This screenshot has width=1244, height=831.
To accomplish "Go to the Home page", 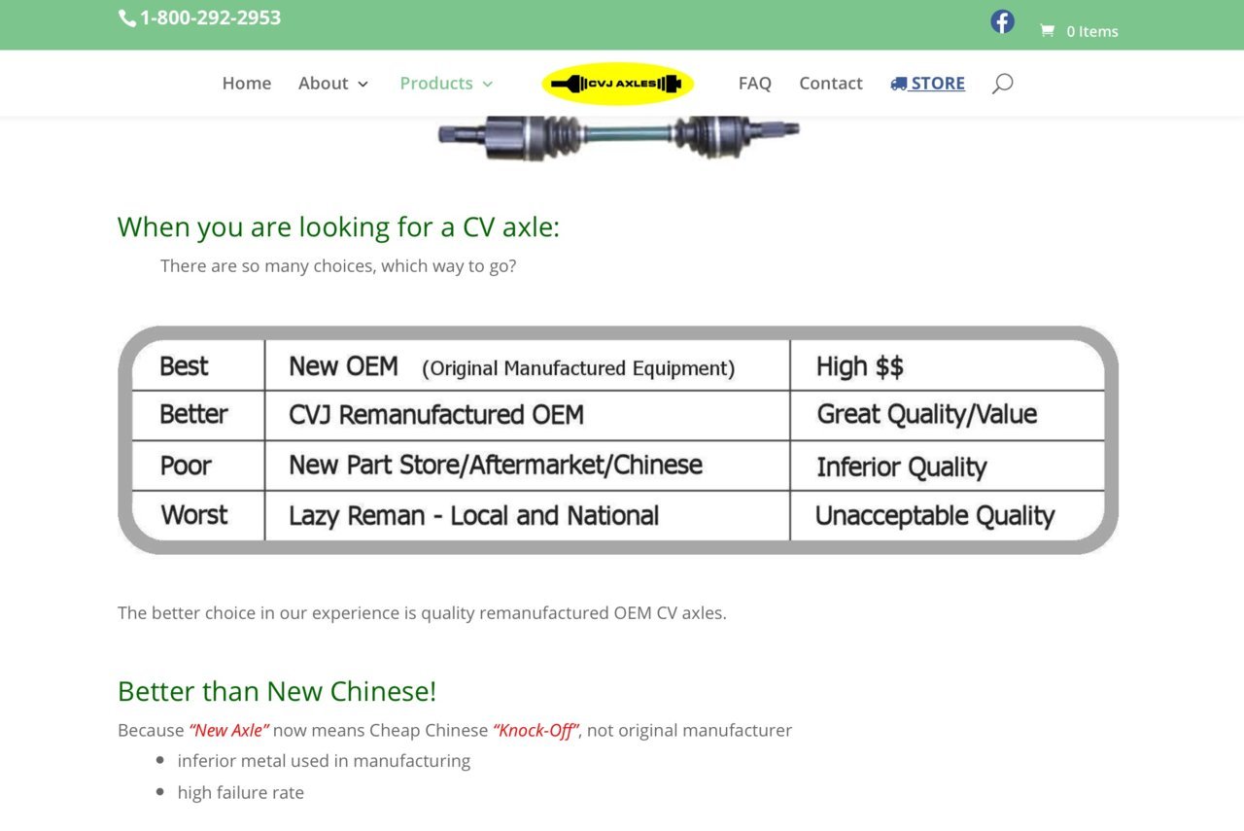I will point(247,84).
